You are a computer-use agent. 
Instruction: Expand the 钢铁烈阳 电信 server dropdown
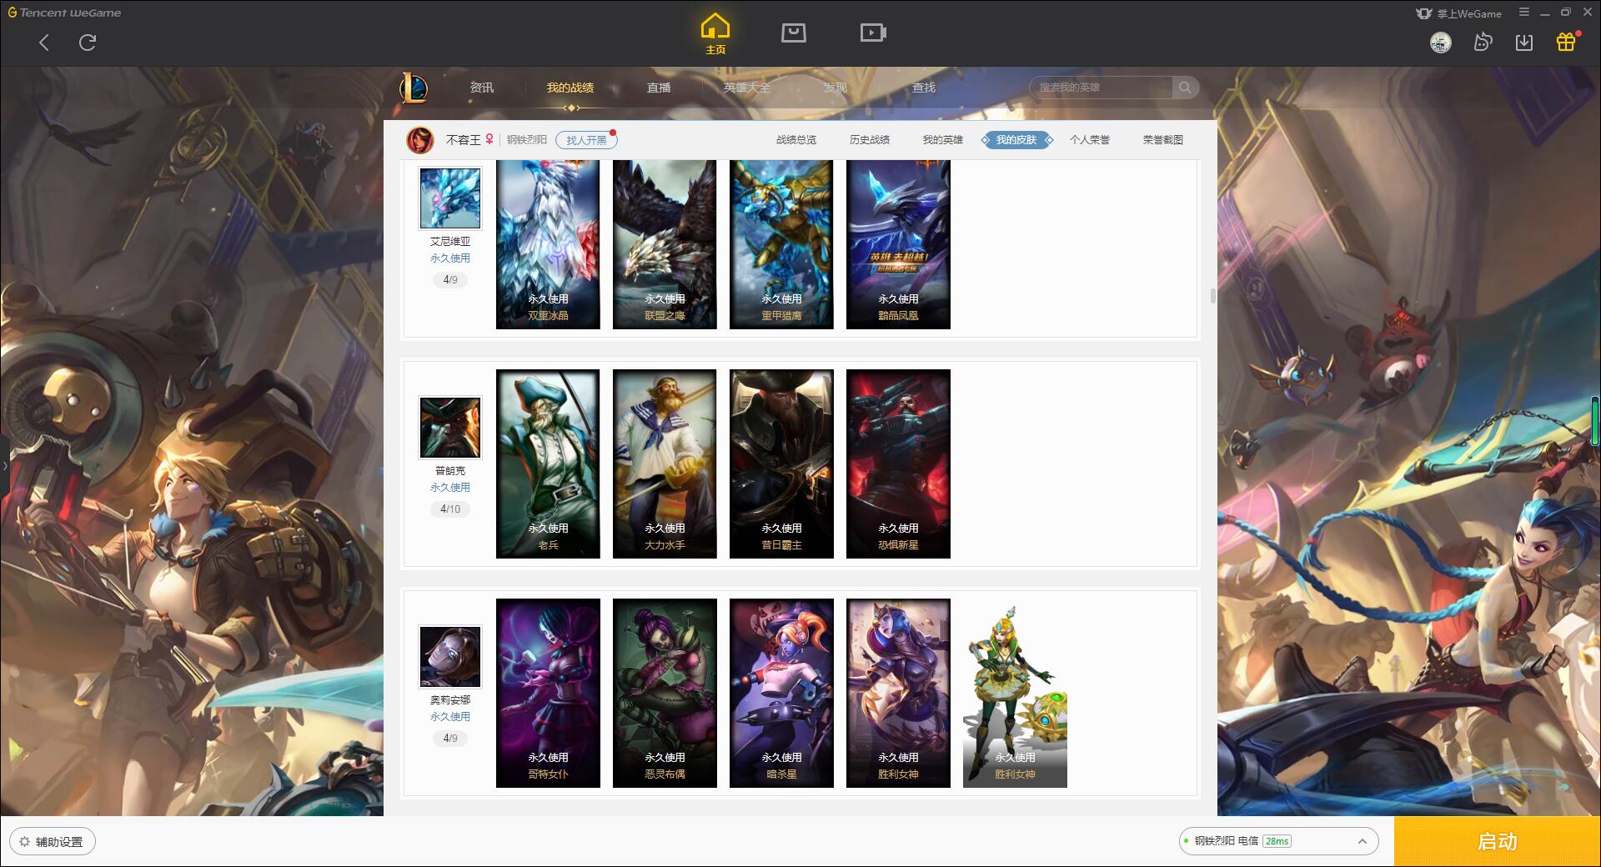1278,841
